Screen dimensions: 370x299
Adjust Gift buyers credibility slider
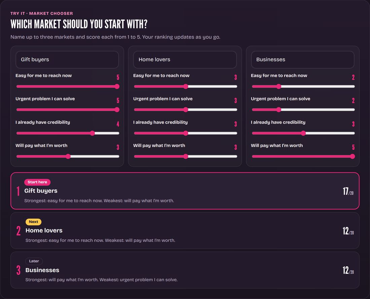(x=68, y=133)
